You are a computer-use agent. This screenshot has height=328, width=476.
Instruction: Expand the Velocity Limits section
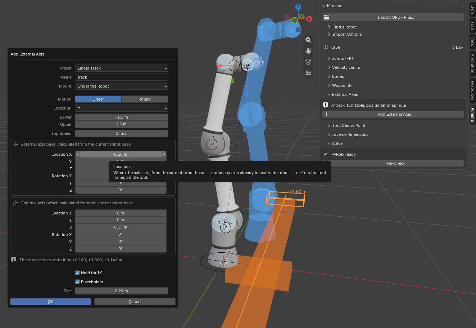tap(346, 67)
